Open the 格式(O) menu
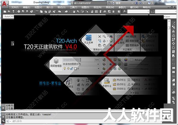Screen dimensions: 178x125 coord(62,7)
